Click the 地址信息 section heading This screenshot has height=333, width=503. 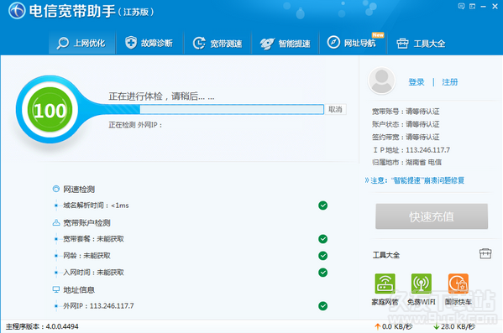[x=79, y=289]
